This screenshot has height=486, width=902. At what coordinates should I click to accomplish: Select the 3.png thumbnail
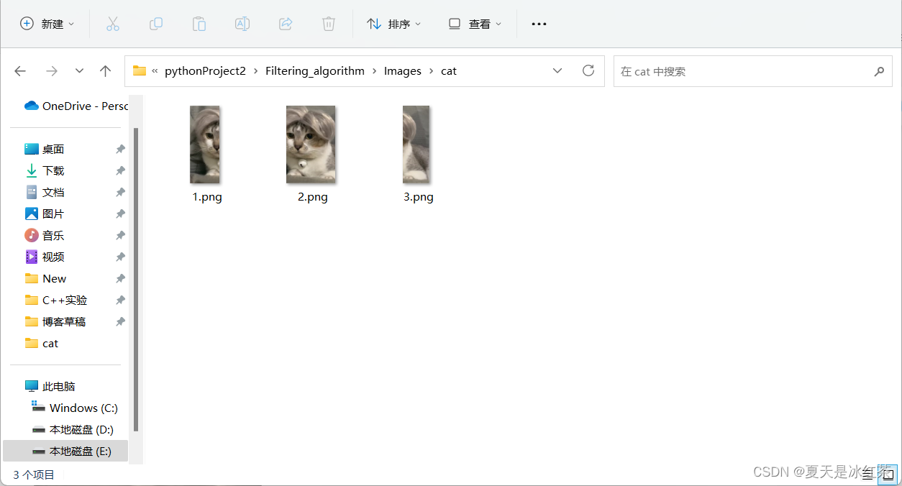416,145
